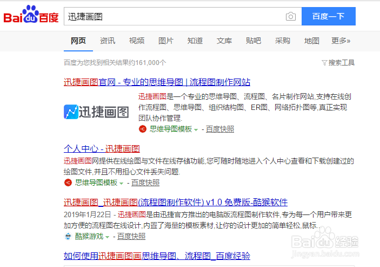380x267 pixels.
Task: Go to the 文库 tab
Action: 224,41
